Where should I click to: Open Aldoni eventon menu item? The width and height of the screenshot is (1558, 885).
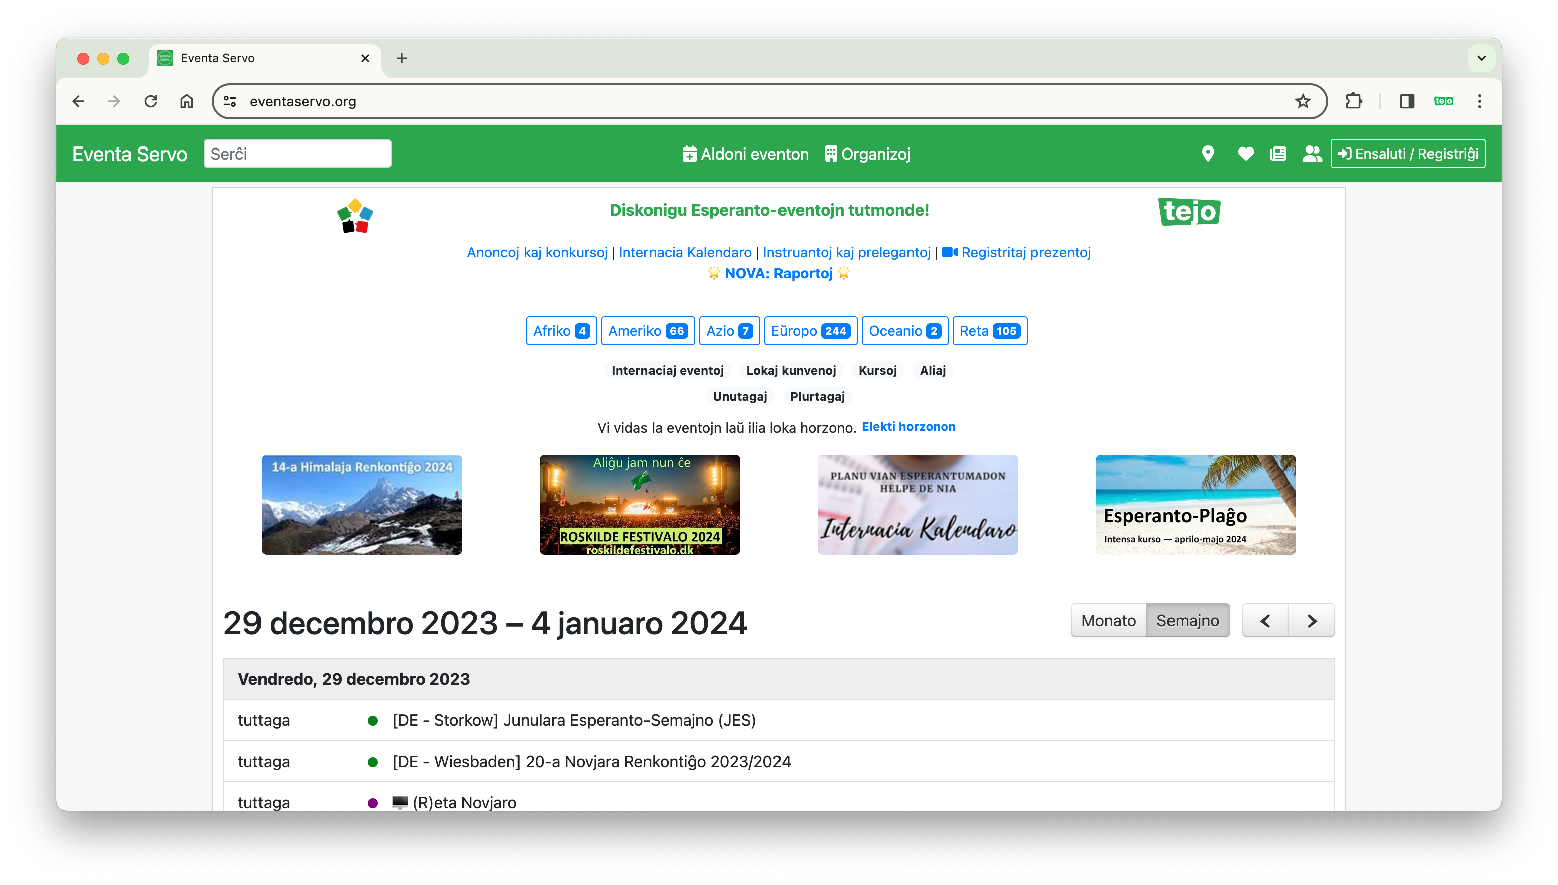(x=745, y=154)
